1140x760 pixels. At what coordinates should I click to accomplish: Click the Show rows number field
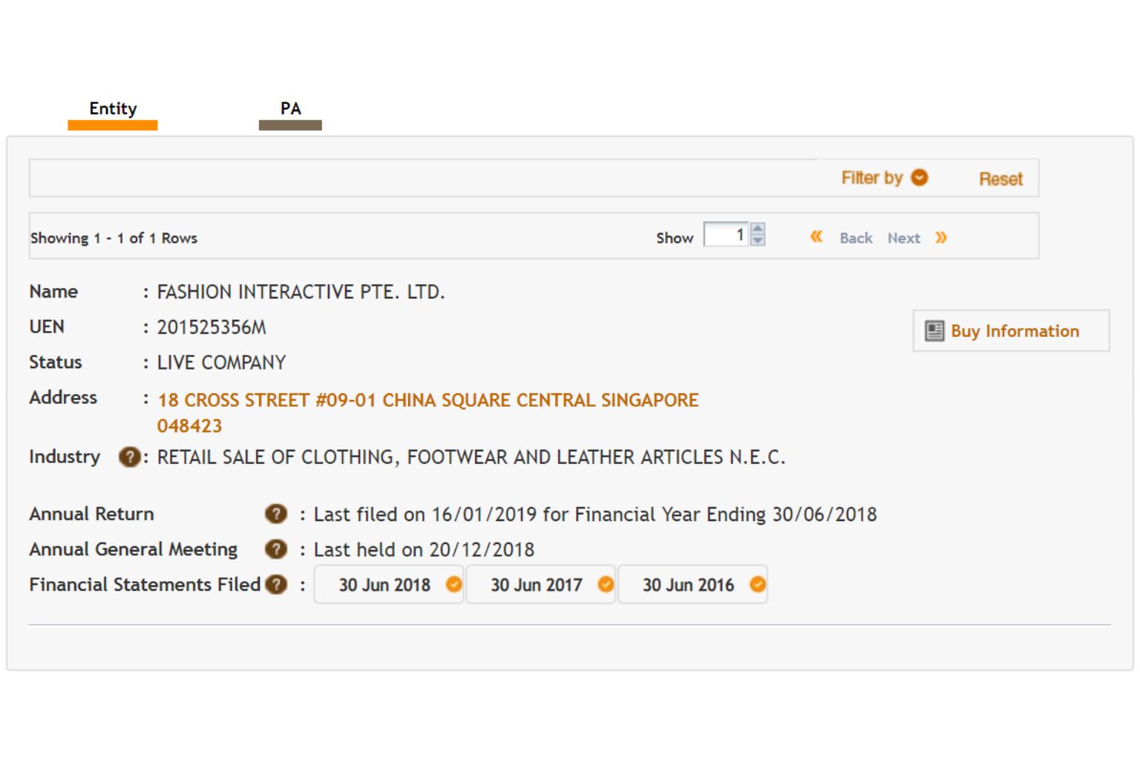[726, 235]
